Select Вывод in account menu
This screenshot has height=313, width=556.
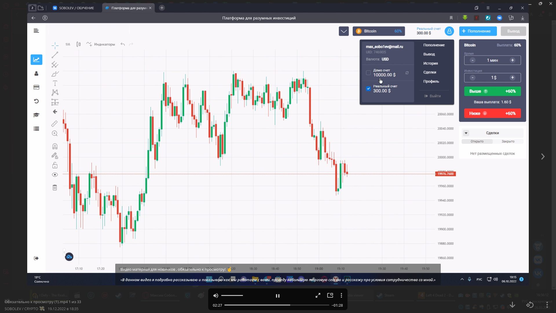coord(429,54)
